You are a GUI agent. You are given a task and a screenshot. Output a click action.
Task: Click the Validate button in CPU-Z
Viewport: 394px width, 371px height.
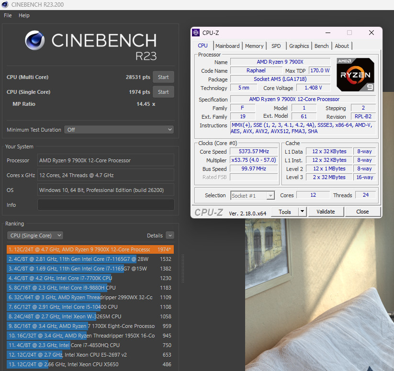tap(326, 212)
